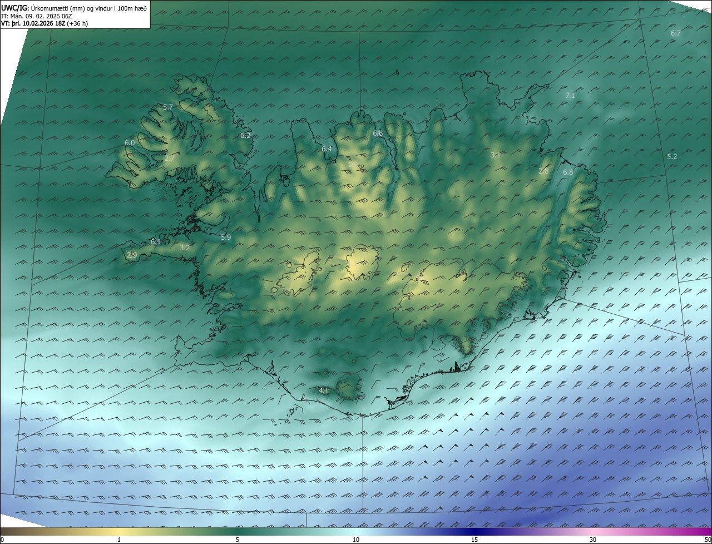712x544 pixels.
Task: Click the title 'UWC/IG: Úrkomumætti (mm) og vindur' line
Action: pyautogui.click(x=74, y=8)
